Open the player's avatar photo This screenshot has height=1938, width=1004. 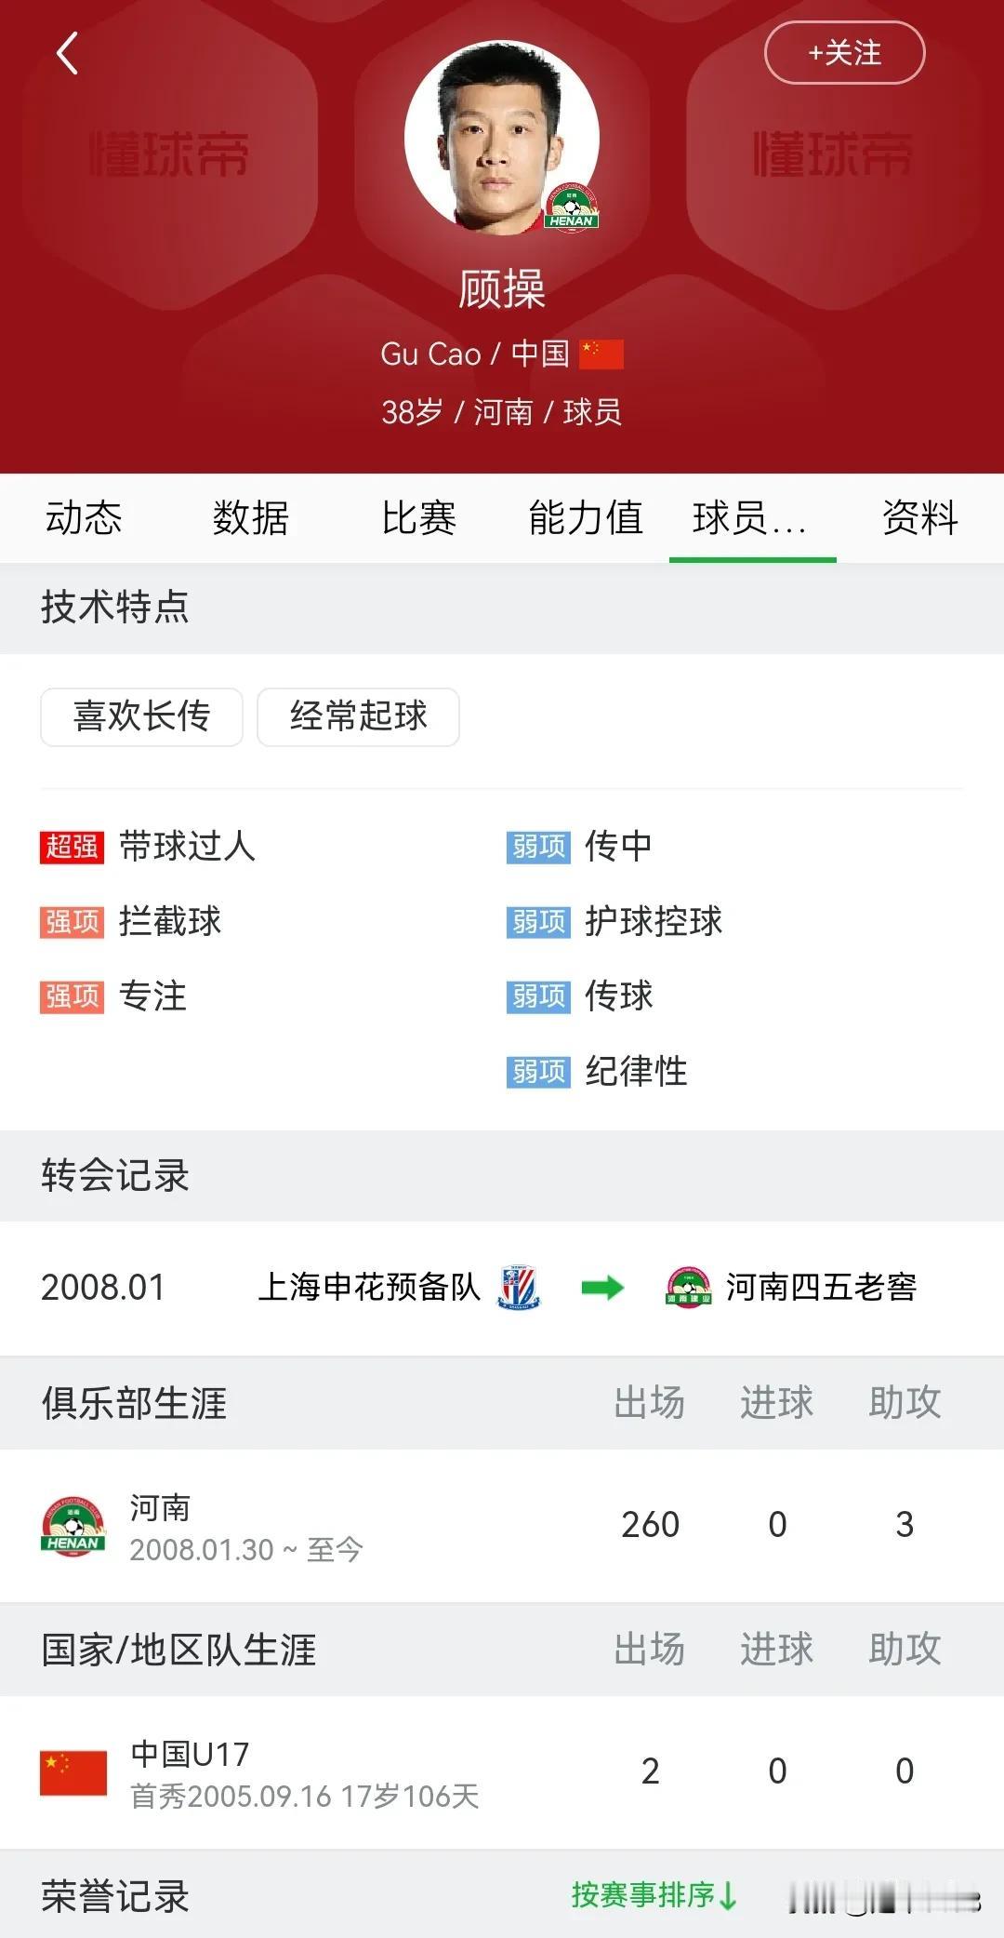502,137
